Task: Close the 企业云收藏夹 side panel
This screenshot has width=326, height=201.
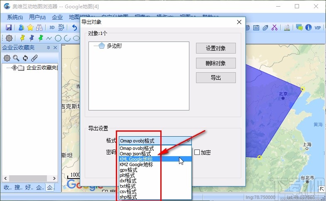Action: coord(55,48)
